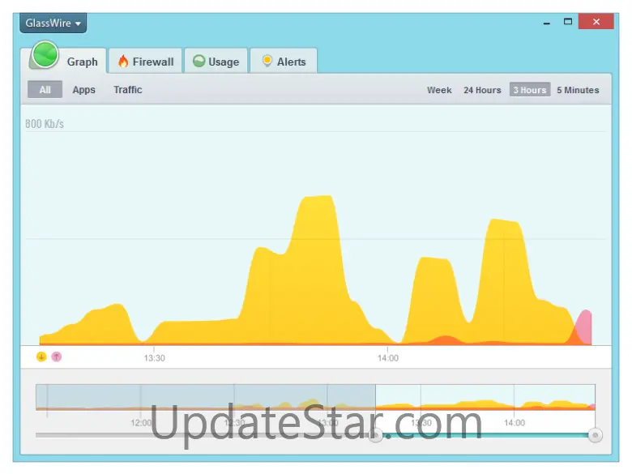Click the Alerts lightbulb icon
This screenshot has width=632, height=474.
pyautogui.click(x=267, y=61)
